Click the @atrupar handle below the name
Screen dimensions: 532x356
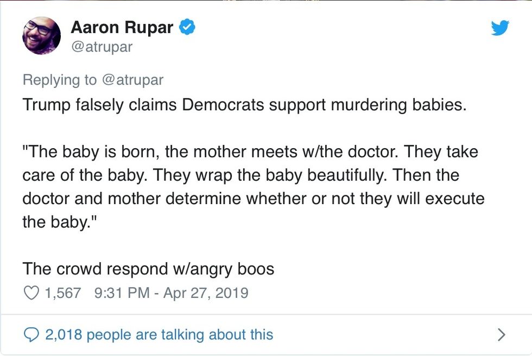pyautogui.click(x=102, y=47)
